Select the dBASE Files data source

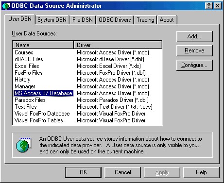pos(29,59)
